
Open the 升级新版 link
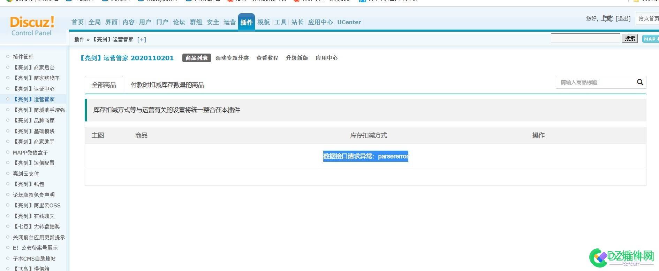[297, 58]
